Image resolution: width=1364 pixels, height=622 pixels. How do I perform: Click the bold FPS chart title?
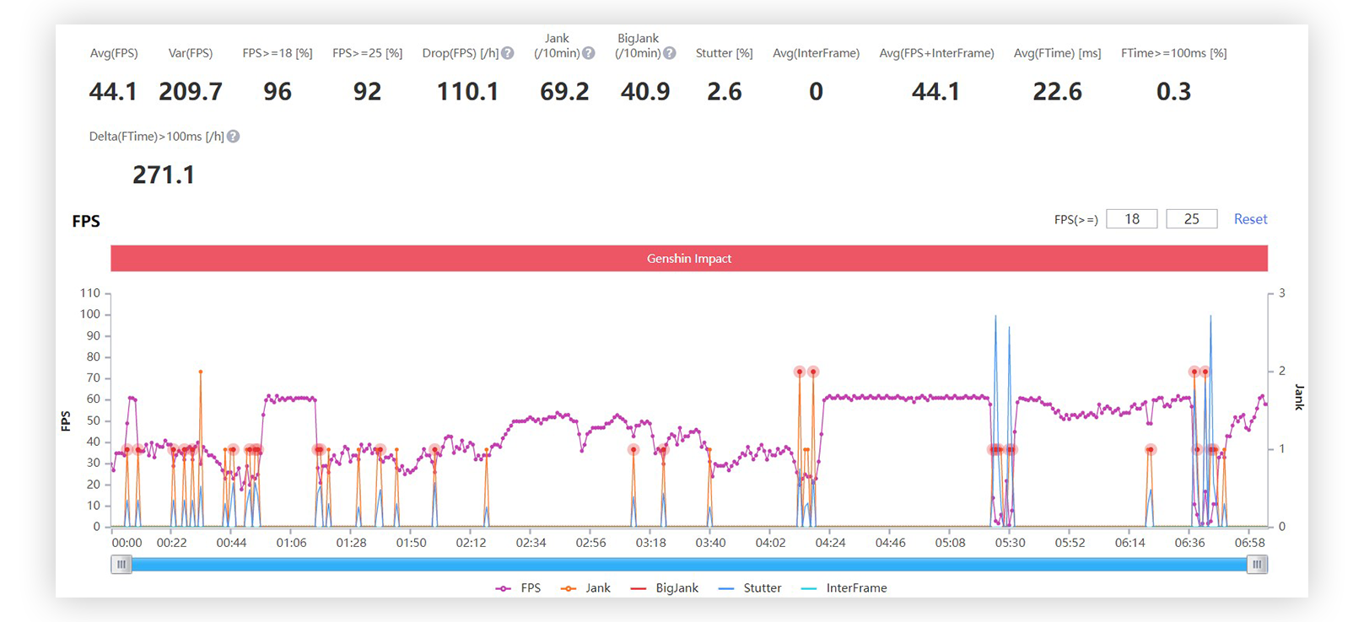(86, 222)
